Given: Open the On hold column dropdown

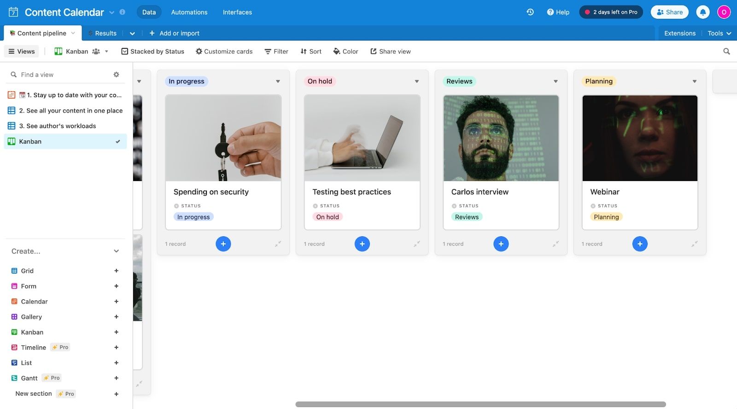Looking at the screenshot, I should click(x=416, y=82).
